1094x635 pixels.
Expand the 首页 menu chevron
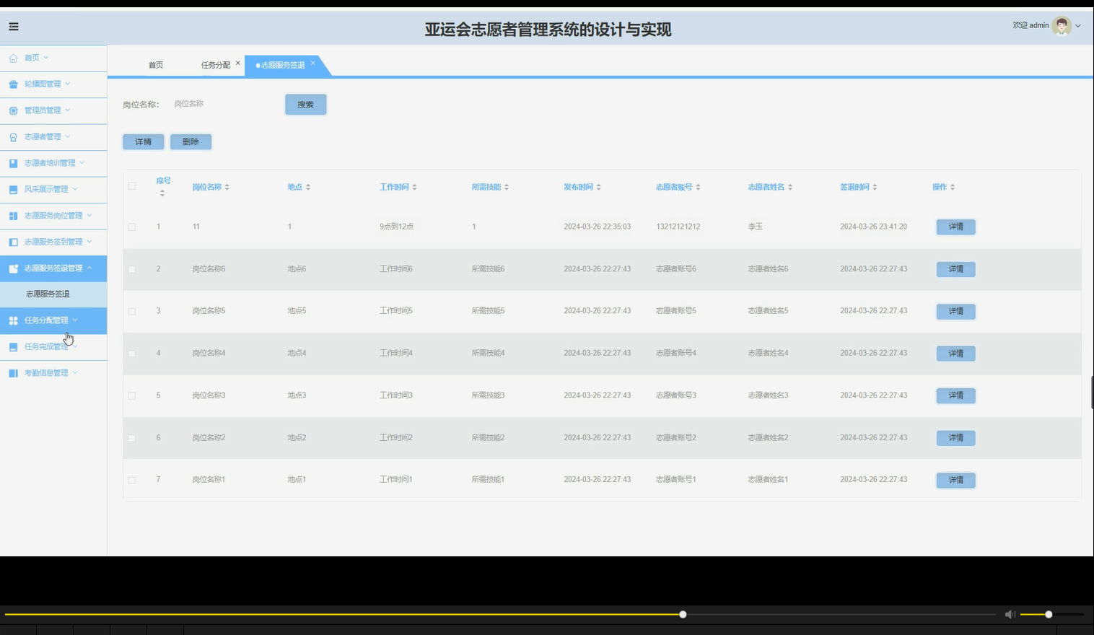pos(46,57)
